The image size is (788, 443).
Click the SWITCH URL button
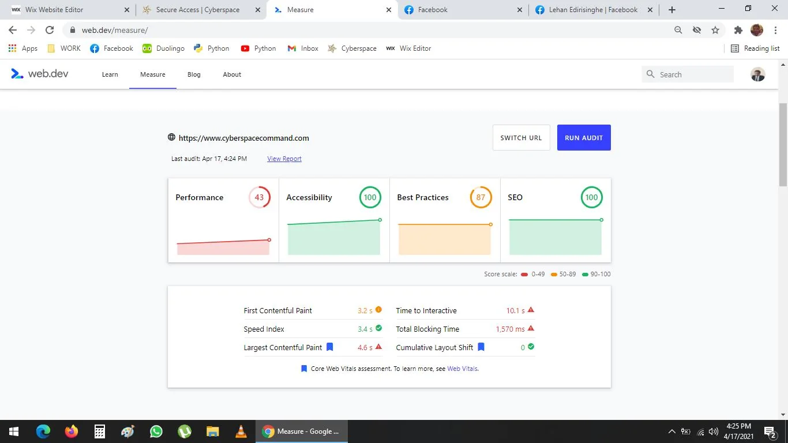click(x=521, y=138)
